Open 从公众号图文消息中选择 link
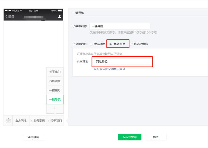 point(109,69)
